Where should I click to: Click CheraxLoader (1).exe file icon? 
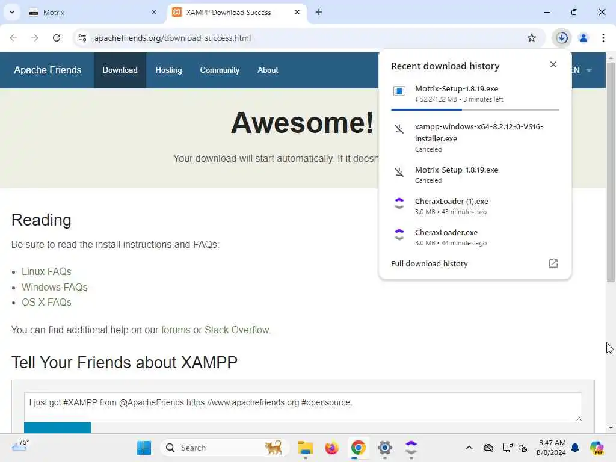point(399,203)
